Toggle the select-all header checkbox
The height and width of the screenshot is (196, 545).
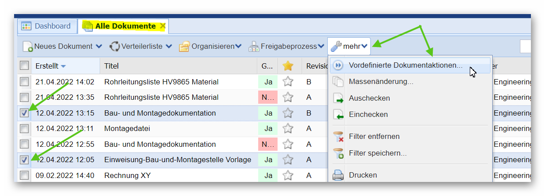(x=24, y=66)
